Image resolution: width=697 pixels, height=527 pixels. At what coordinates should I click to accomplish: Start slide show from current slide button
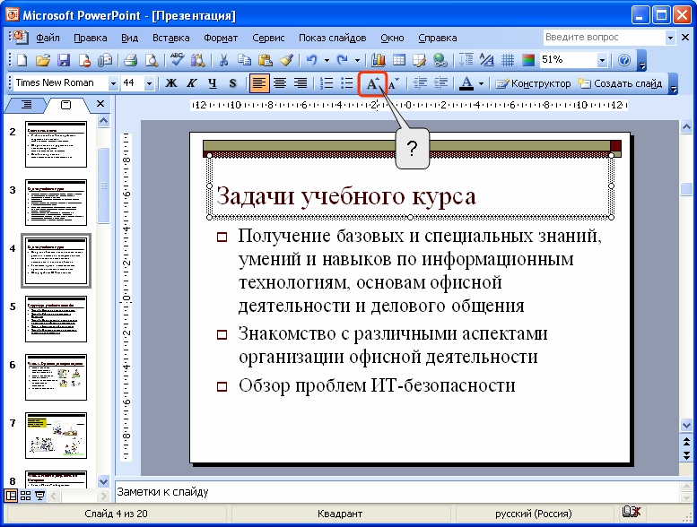[39, 496]
